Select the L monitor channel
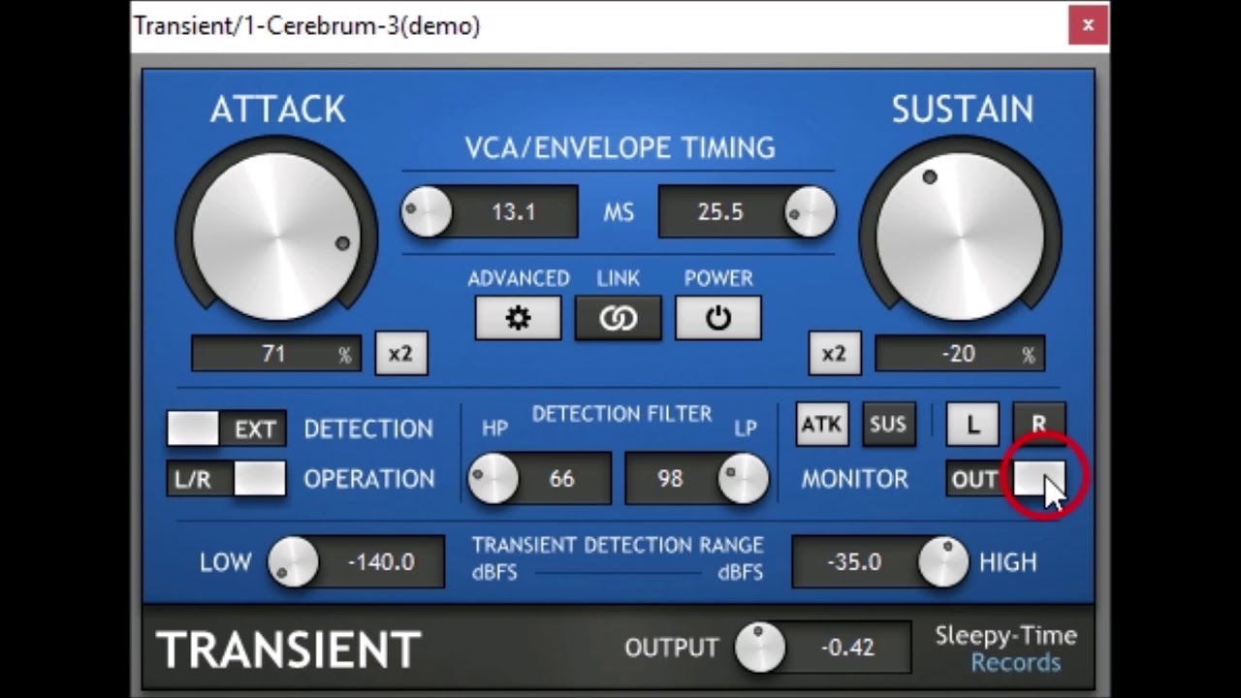 (972, 425)
